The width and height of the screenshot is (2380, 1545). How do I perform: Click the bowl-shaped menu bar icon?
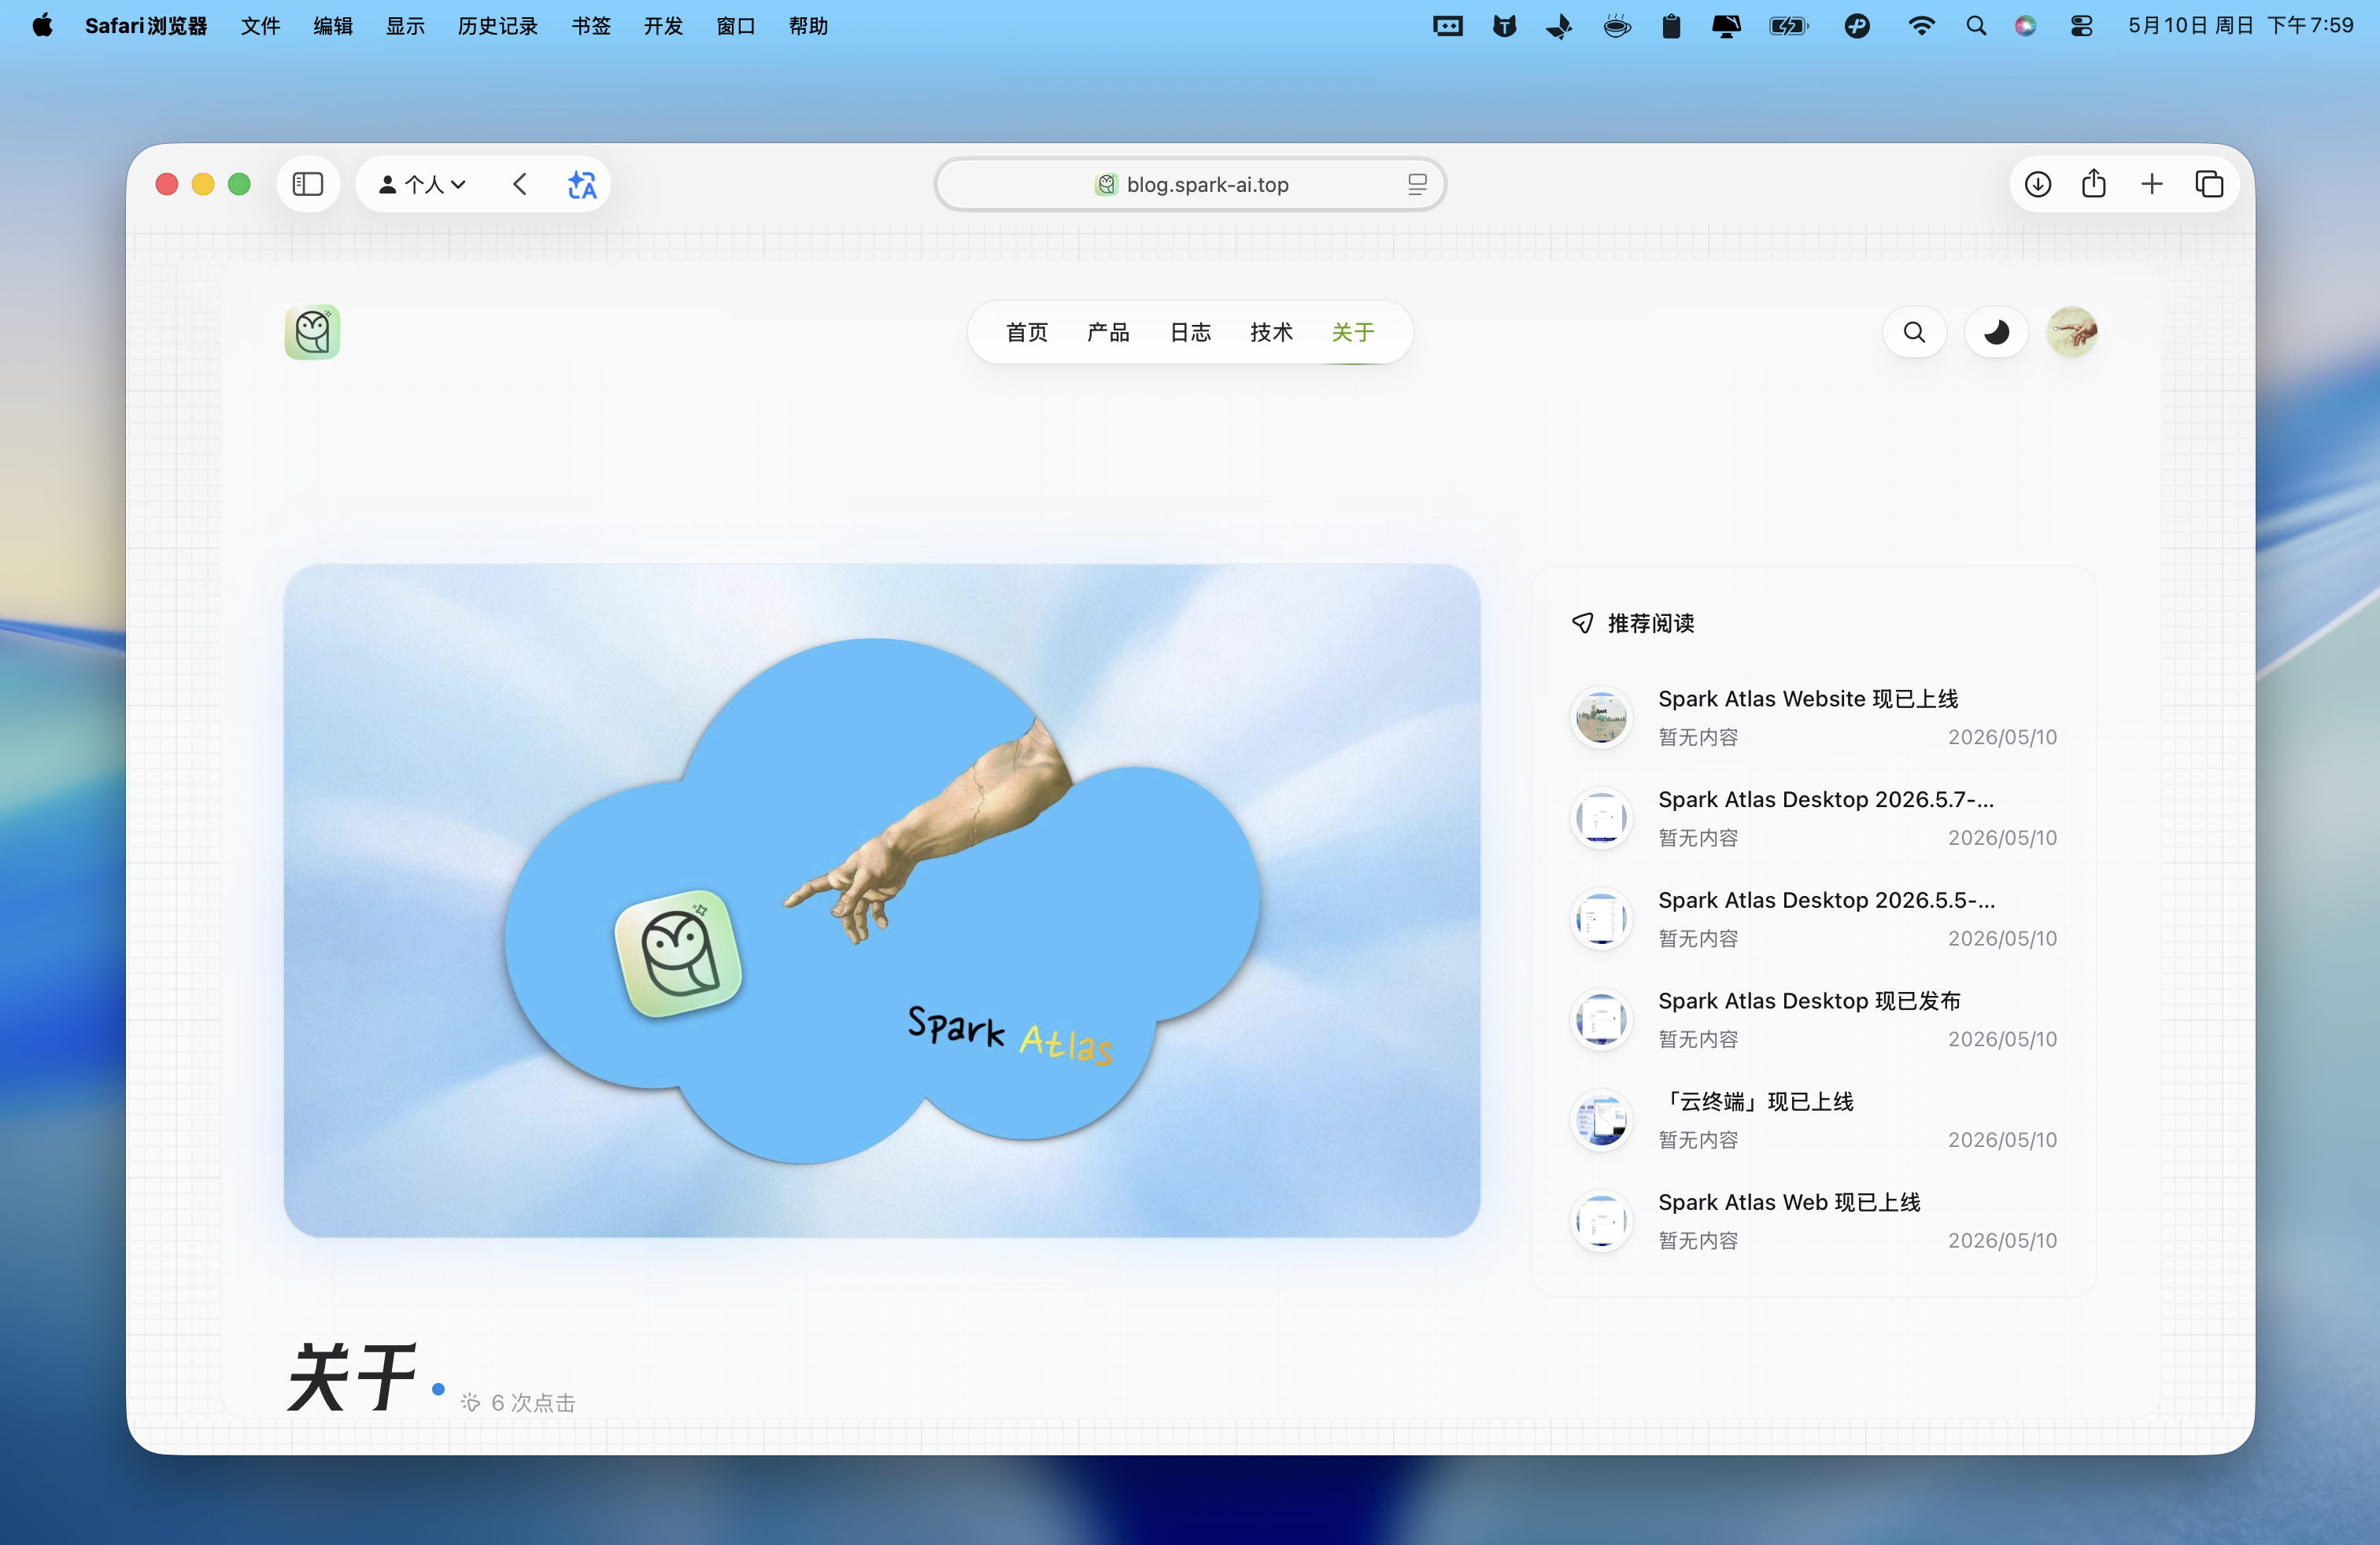[x=1617, y=26]
